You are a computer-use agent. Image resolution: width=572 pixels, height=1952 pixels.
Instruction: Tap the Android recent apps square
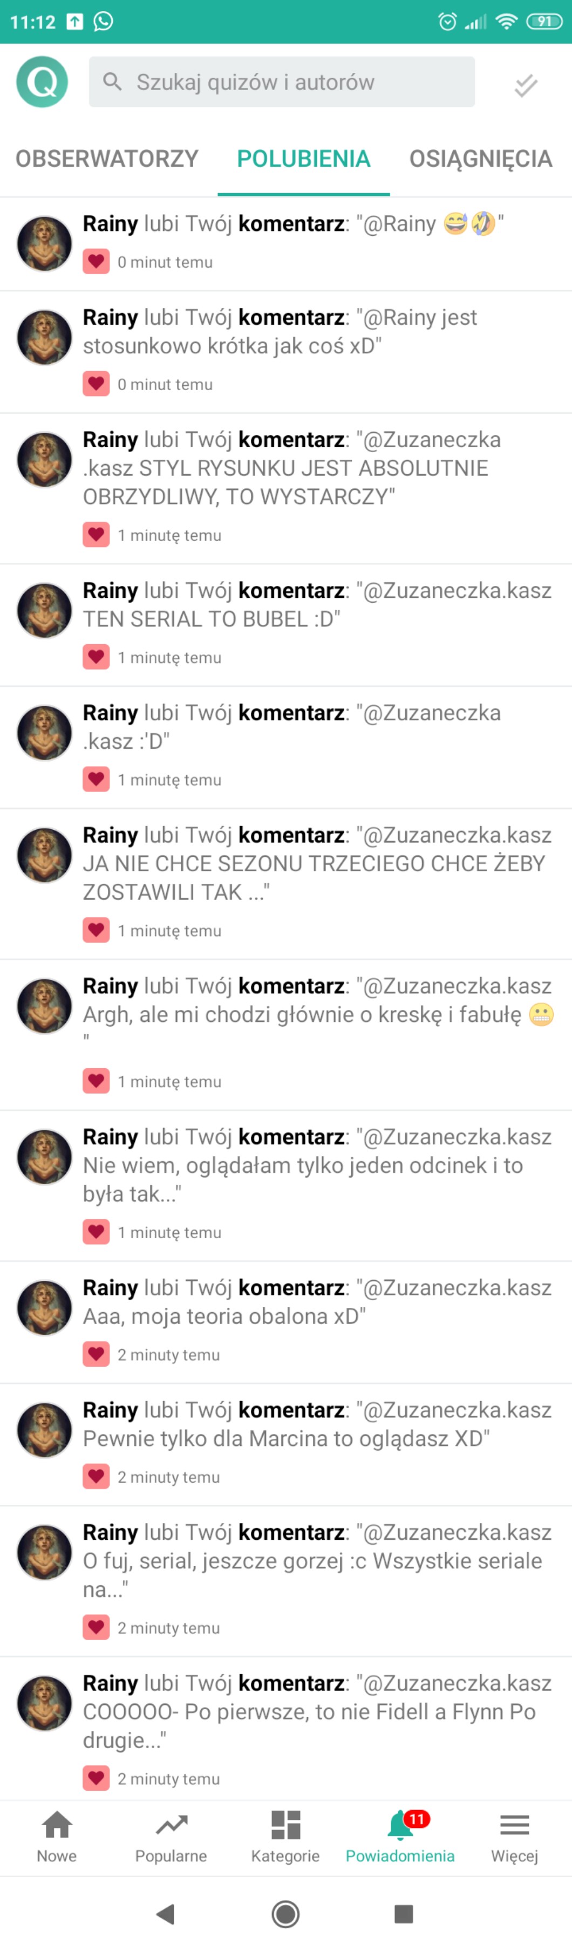coord(404,1914)
